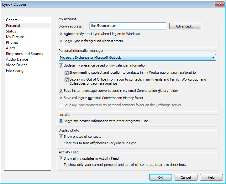The image size is (226, 184).
Task: Go to My Picture settings
Action: [15, 37]
